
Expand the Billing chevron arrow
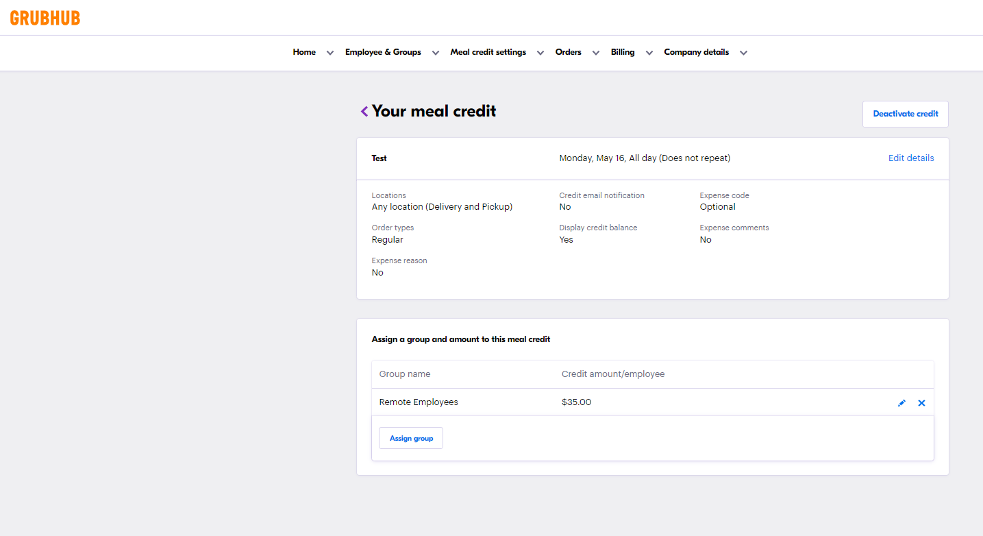click(649, 53)
